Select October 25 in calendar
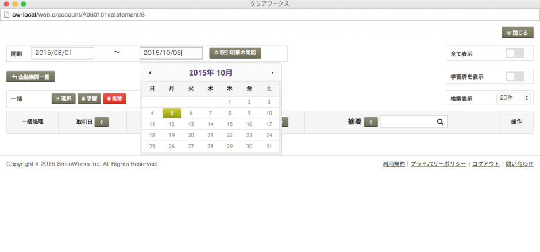Viewport: 540px width, 252px height. tap(152, 147)
